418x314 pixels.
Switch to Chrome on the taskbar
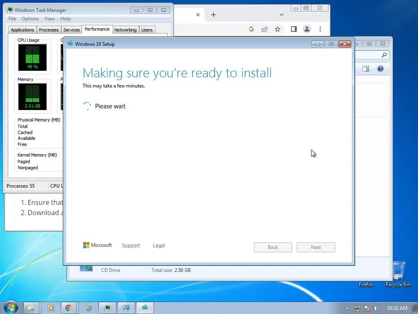point(69,308)
